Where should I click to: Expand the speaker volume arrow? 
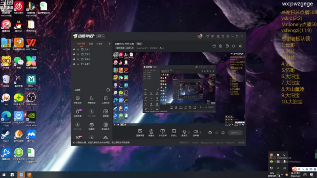201,132
